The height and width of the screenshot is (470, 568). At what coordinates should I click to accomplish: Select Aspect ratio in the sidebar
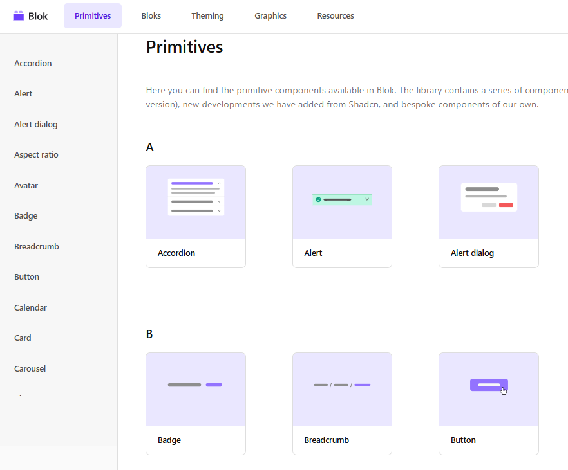tap(36, 154)
